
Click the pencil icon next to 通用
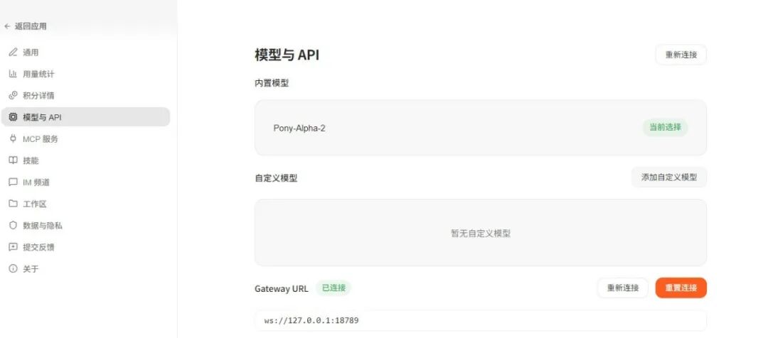point(13,53)
